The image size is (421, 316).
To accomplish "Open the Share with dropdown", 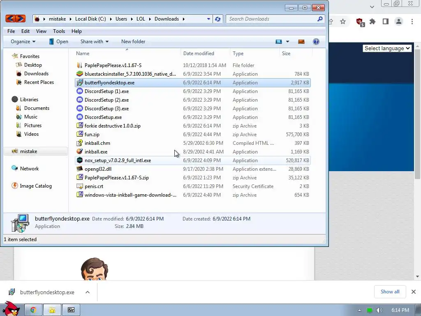I will (x=94, y=42).
